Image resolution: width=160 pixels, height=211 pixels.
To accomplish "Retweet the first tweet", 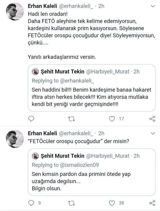I will click(71, 119).
